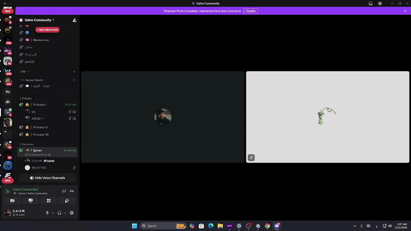Viewport: 411px width, 231px height.
Task: Click Voice Connected status text
Action: click(x=25, y=190)
